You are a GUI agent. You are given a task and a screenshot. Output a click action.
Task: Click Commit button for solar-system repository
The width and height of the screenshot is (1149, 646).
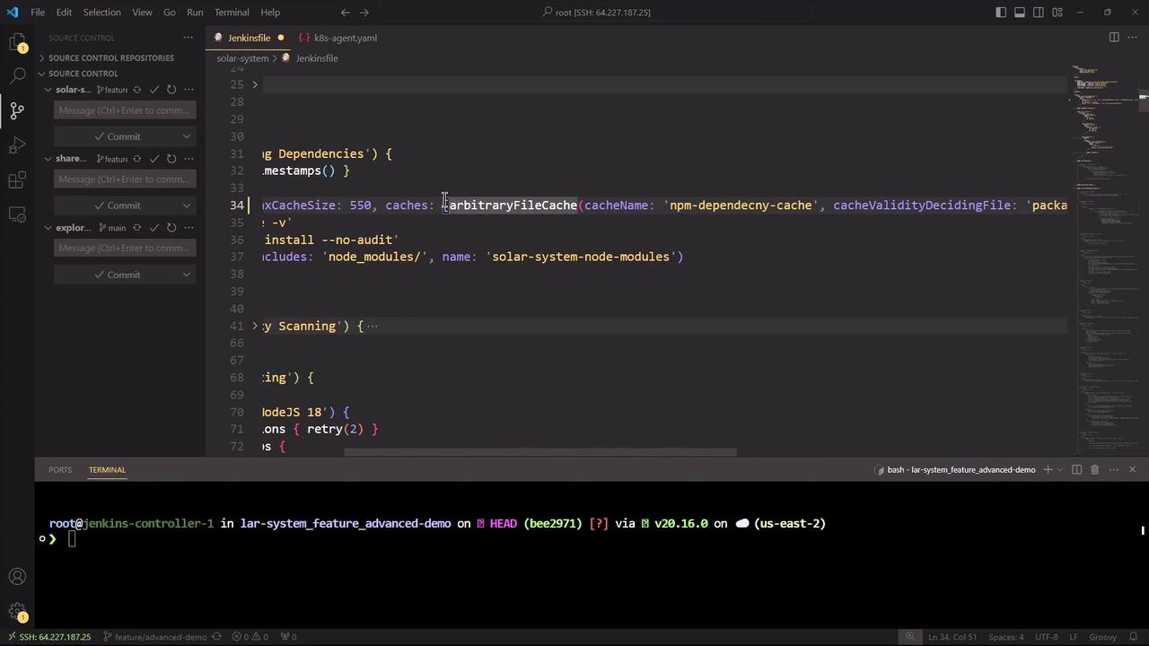pyautogui.click(x=116, y=136)
